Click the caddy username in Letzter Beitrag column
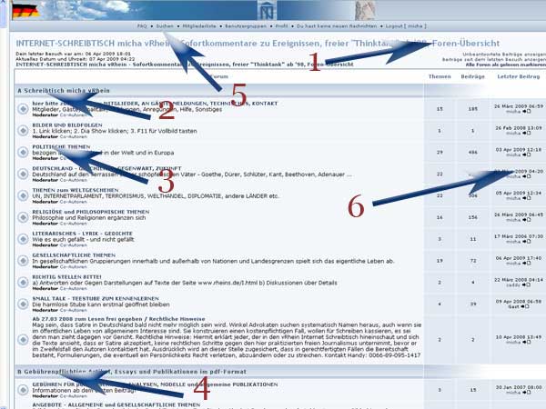The height and width of the screenshot is (409, 546). click(514, 284)
